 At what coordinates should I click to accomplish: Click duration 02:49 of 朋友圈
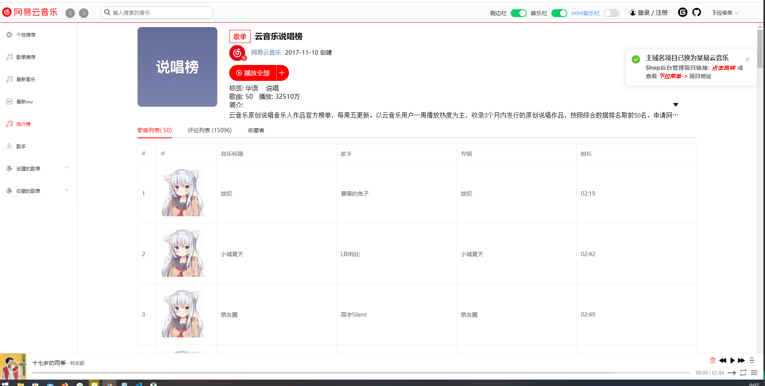[588, 315]
